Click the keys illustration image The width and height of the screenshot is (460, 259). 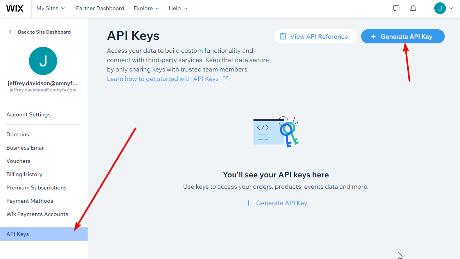tap(276, 132)
